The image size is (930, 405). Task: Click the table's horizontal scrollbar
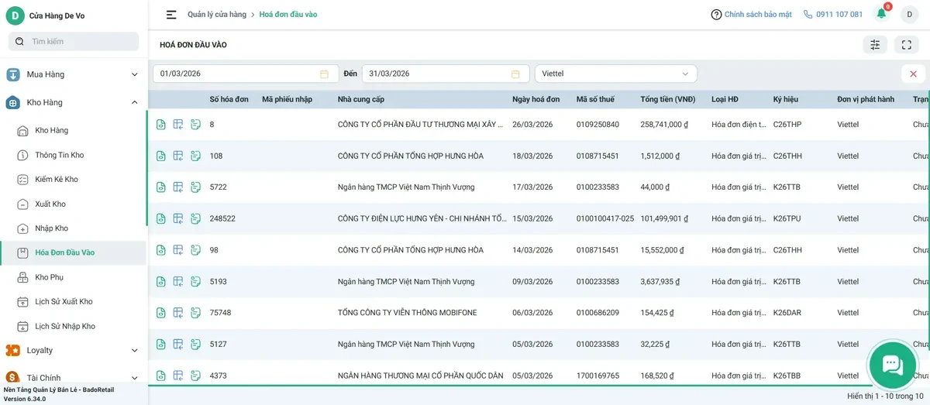point(511,385)
